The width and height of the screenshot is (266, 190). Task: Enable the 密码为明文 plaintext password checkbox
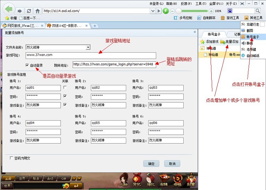click(11, 158)
